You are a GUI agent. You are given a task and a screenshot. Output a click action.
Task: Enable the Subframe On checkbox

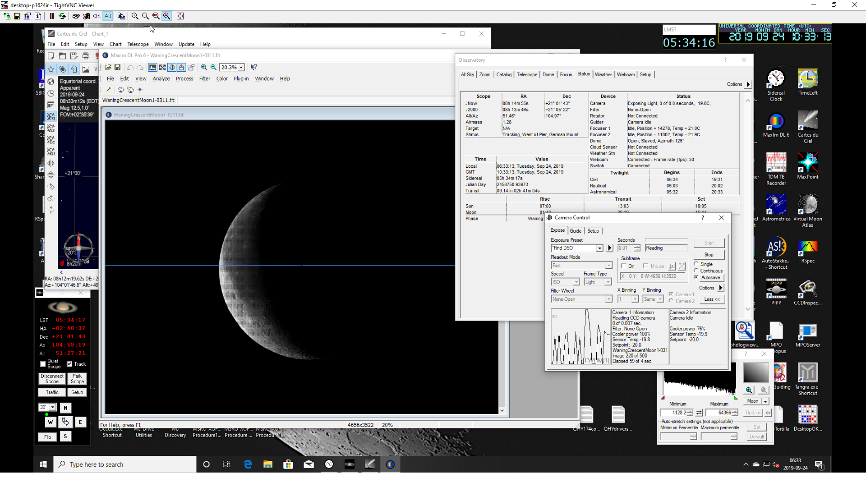click(624, 266)
